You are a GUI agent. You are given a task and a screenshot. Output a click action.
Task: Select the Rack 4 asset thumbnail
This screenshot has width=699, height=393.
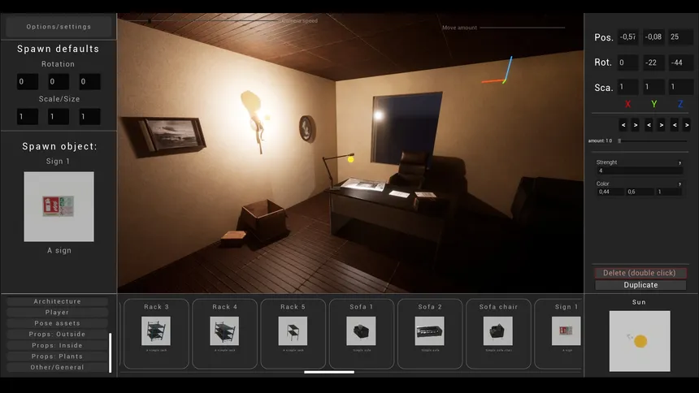224,331
